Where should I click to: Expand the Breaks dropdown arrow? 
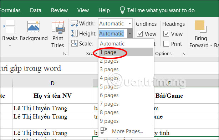(10, 45)
